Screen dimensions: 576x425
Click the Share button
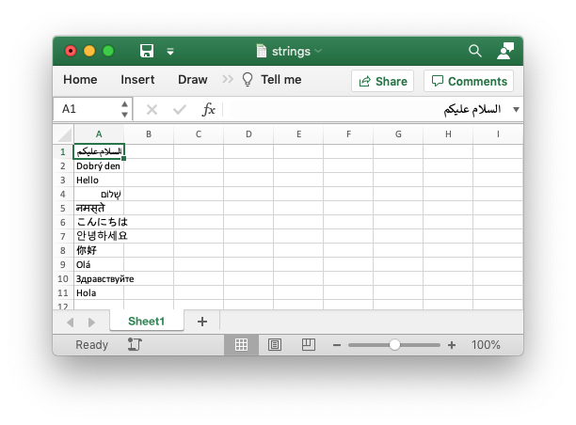coord(383,81)
